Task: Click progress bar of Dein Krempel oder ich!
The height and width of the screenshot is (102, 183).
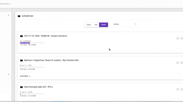Action: click(x=32, y=94)
